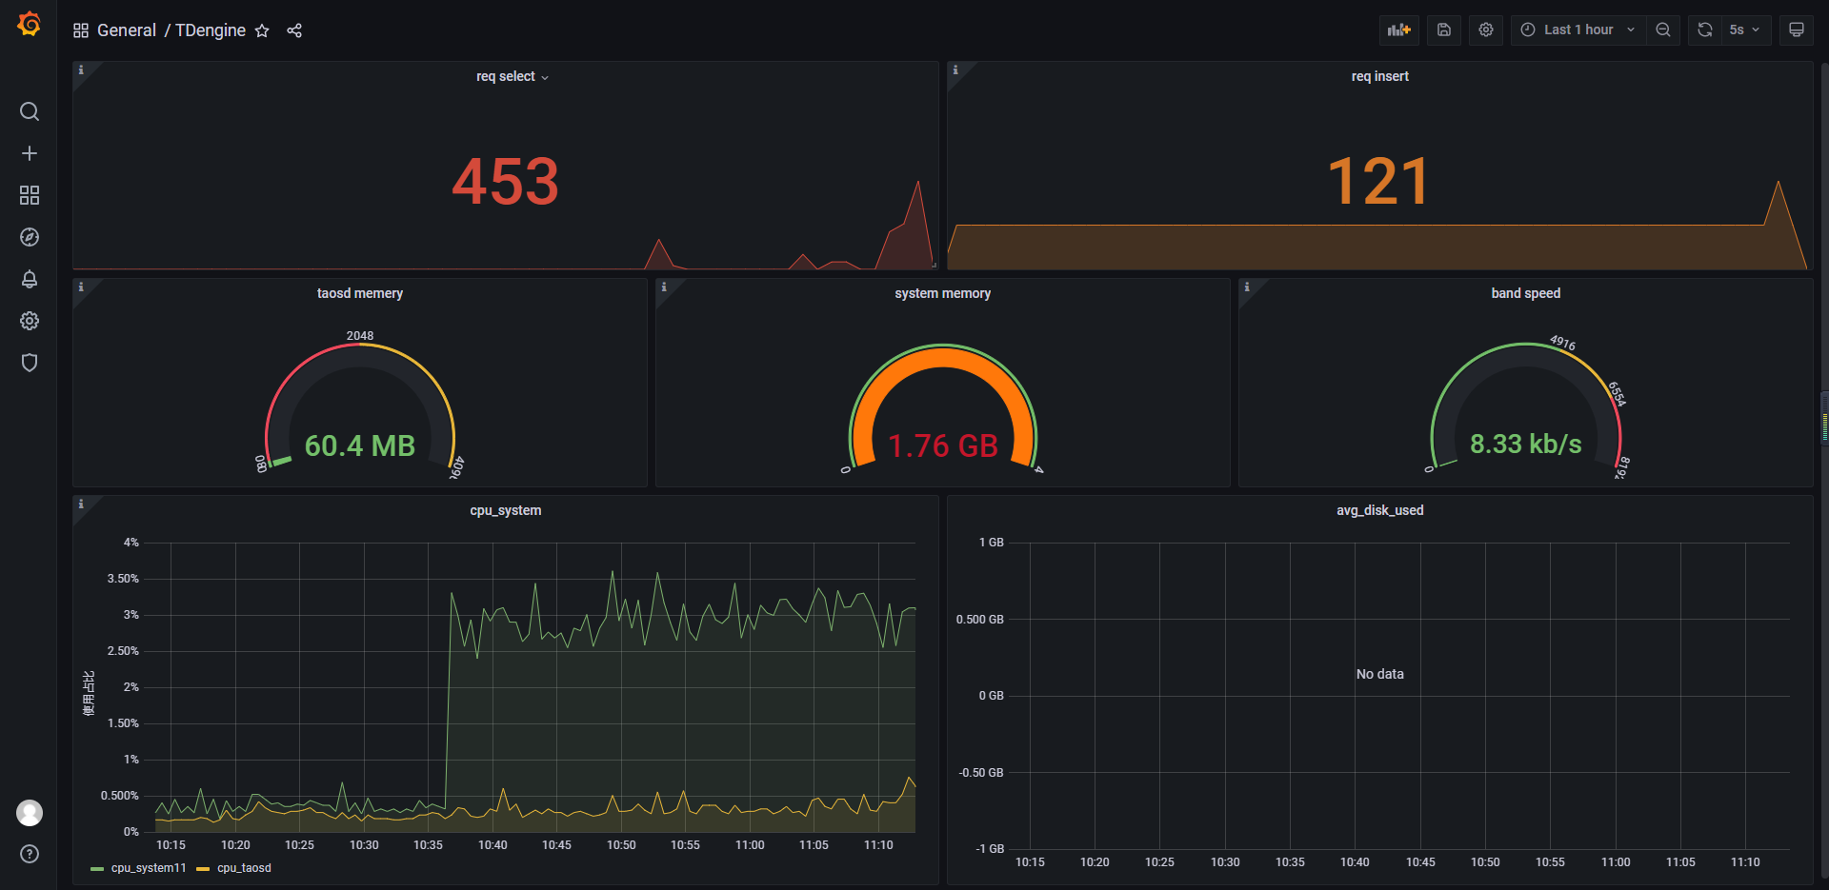Open the Last 1 hour time picker
Viewport: 1829px width, 890px height.
[1578, 30]
